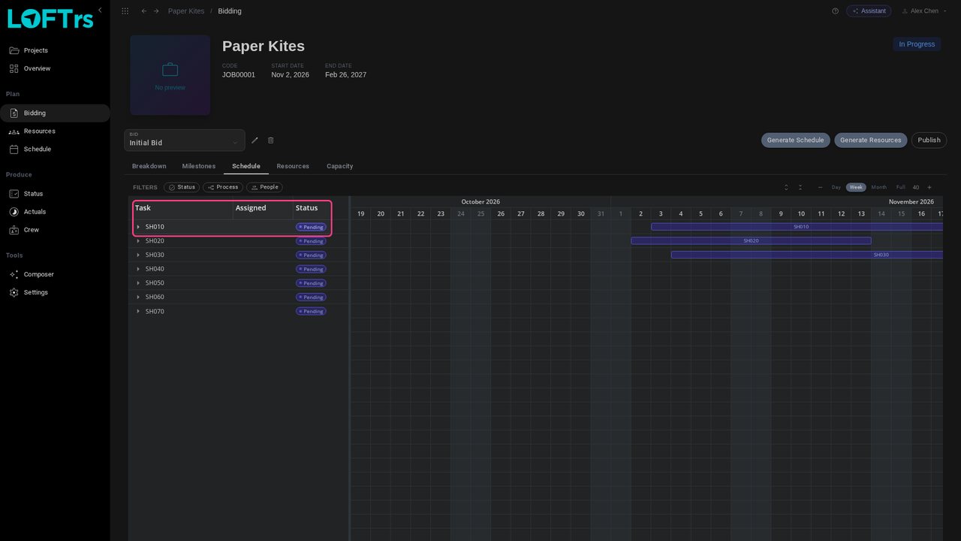Viewport: 961px width, 541px height.
Task: Open Projects in the sidebar
Action: (55, 50)
